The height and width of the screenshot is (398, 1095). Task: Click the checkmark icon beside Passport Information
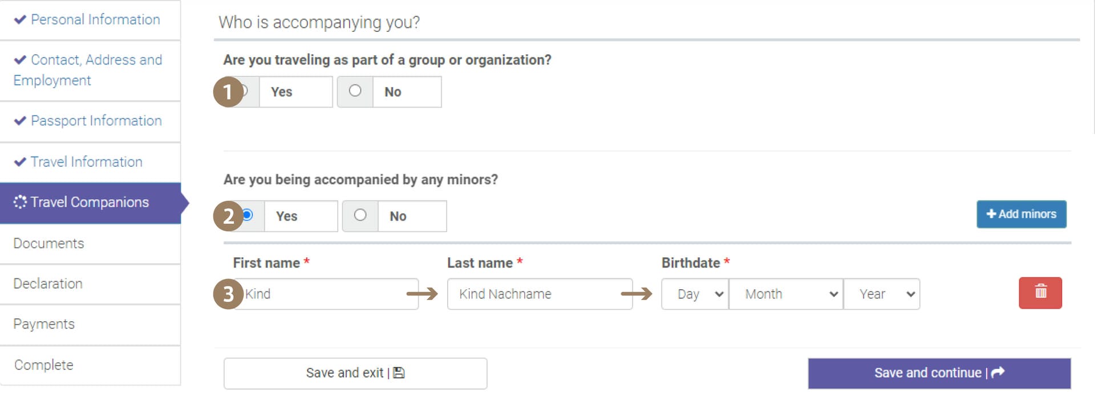20,121
